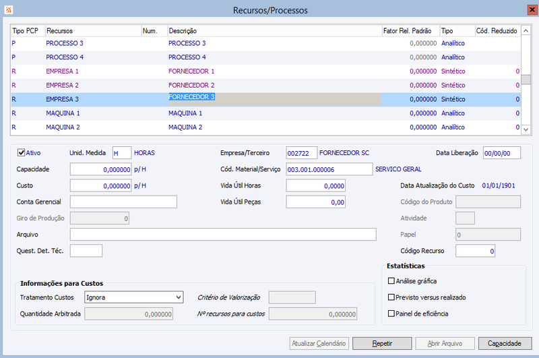Enable the Análise gráfica checkbox
Screen dimensions: 539x358
click(391, 280)
